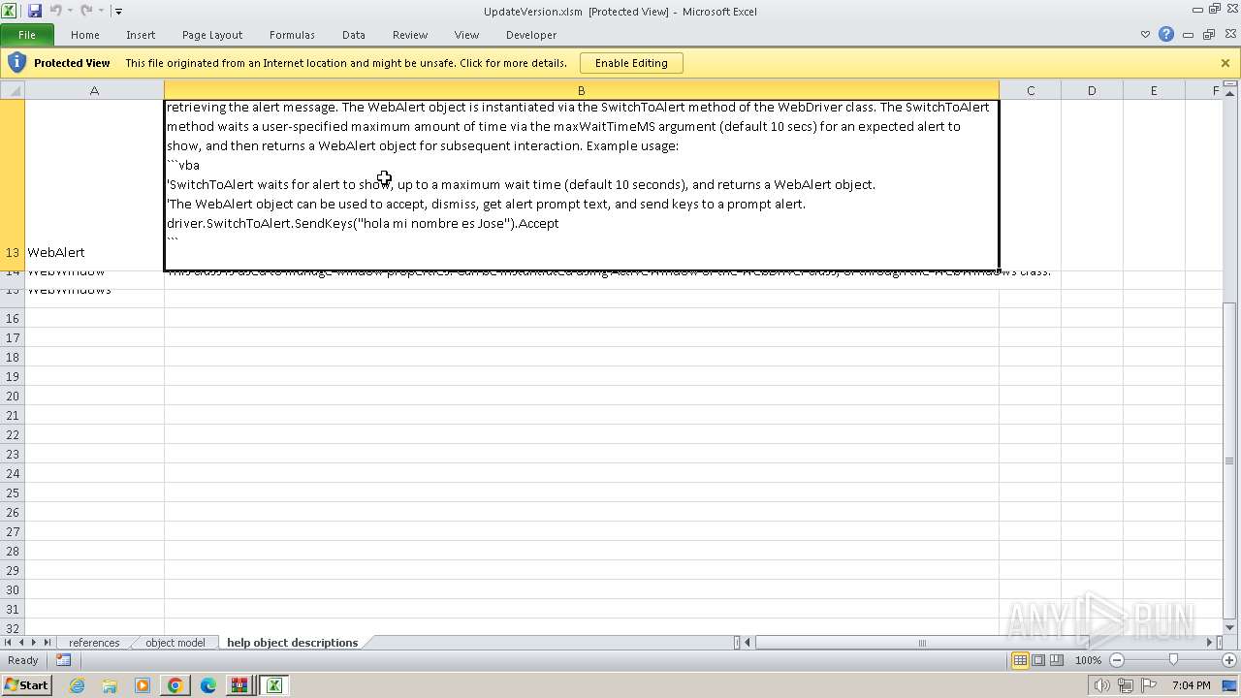Open Windows Explorer folder from taskbar
This screenshot has height=698, width=1241.
click(x=110, y=685)
